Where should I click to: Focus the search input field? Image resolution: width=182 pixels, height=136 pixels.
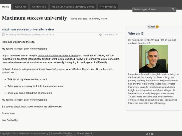[x=151, y=9]
